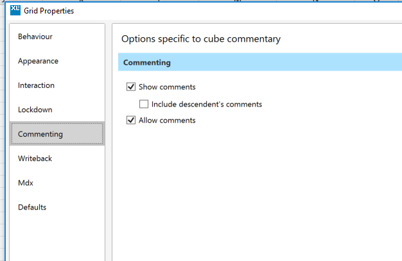Select Lockdown in the sidebar
This screenshot has height=261, width=402.
click(35, 110)
